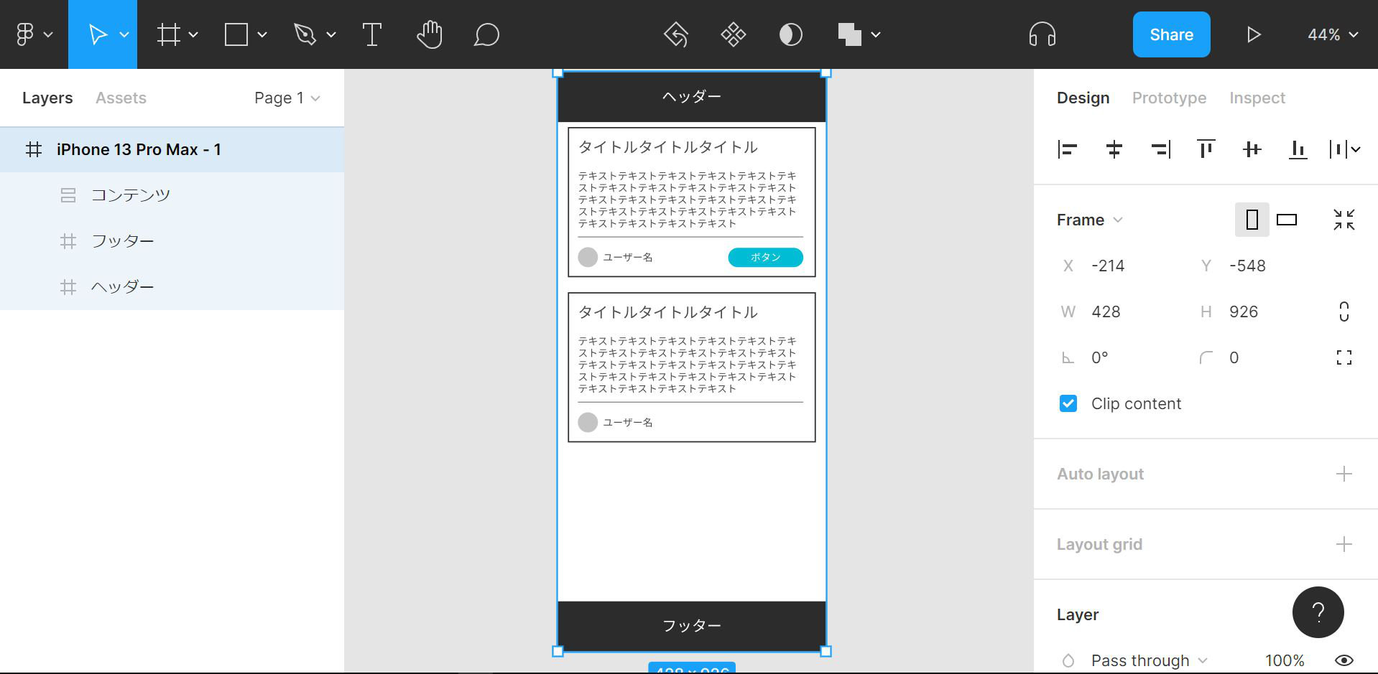This screenshot has width=1378, height=674.
Task: Open the Page 1 dropdown
Action: click(287, 98)
